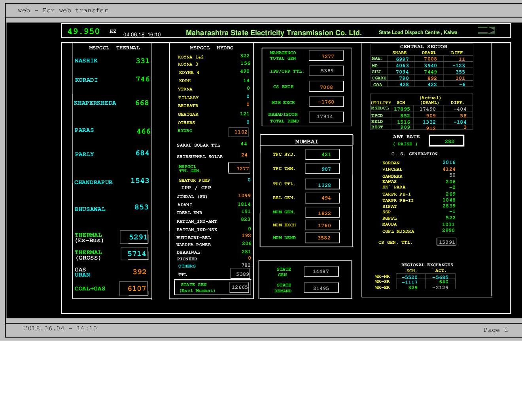Click CHANDRAPUR value 1543
The width and height of the screenshot is (522, 403).
tap(140, 181)
